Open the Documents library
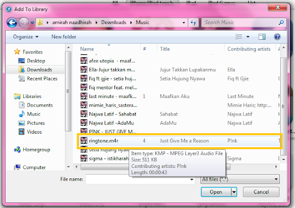 point(40,105)
